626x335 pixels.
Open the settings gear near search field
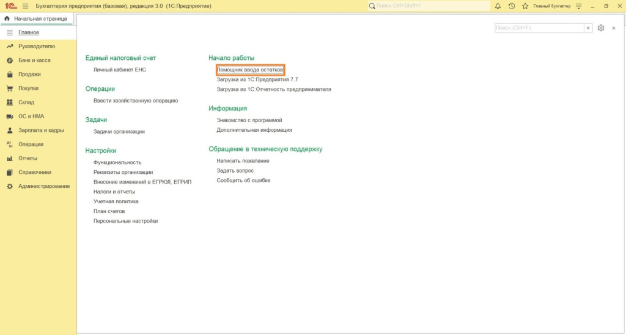click(601, 28)
